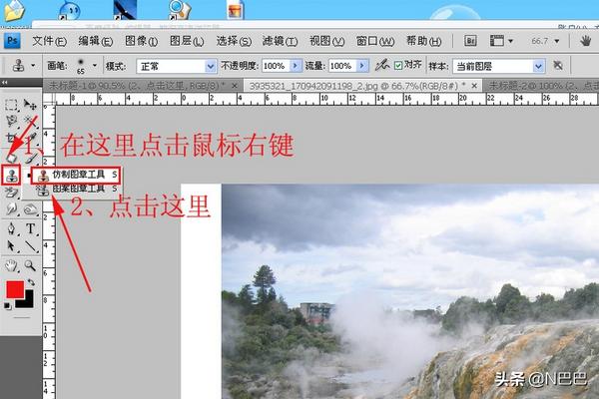Swap foreground and background colors

(x=31, y=282)
